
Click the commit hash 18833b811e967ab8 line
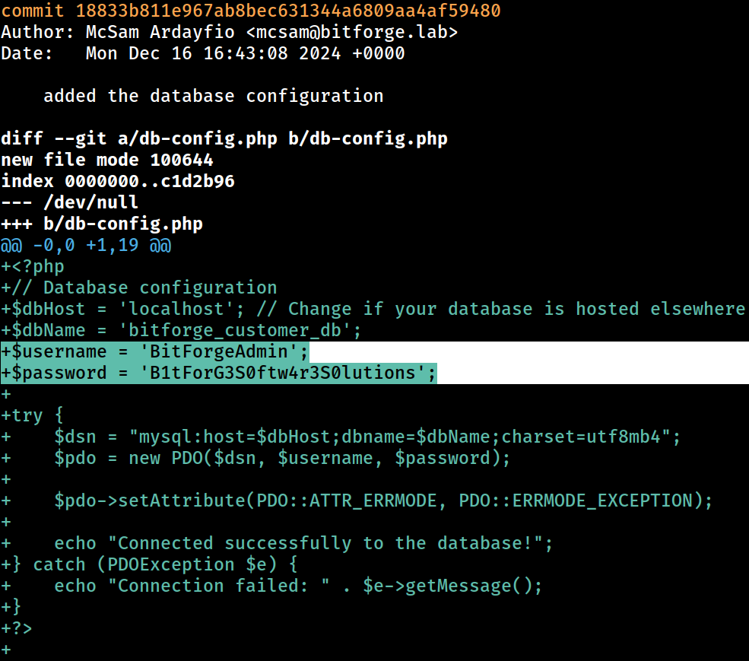pyautogui.click(x=251, y=11)
